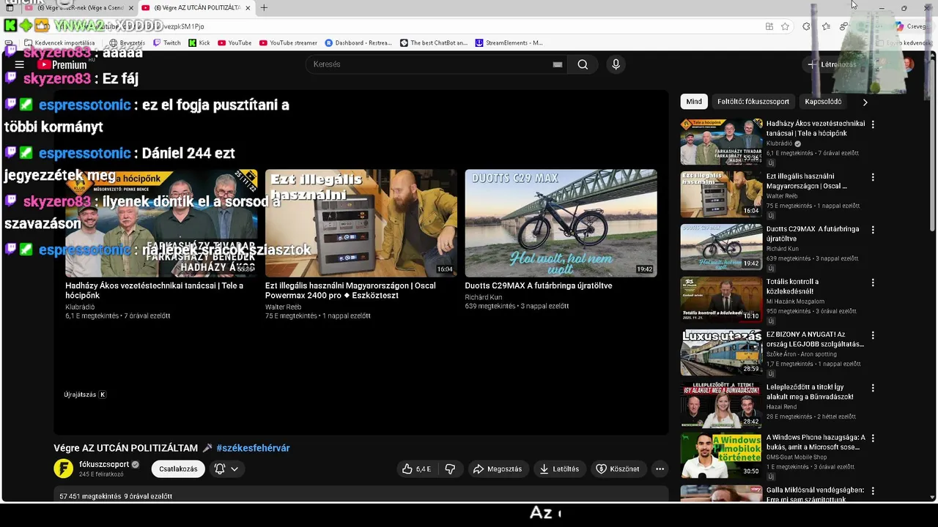Open options menu for Leleplaződött a titok video
This screenshot has height=527, width=938.
873,388
